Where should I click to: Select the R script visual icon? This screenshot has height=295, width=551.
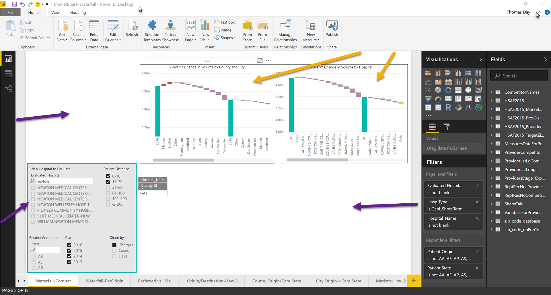[x=448, y=107]
